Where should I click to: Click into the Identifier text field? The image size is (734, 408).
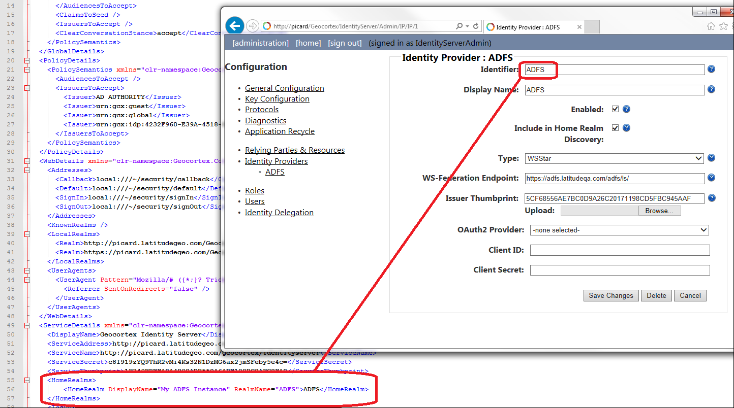tap(615, 70)
